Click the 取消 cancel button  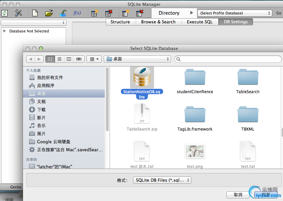238,195
